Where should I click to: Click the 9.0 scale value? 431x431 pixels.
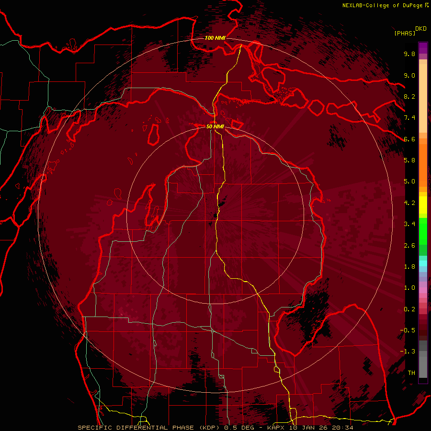(409, 75)
